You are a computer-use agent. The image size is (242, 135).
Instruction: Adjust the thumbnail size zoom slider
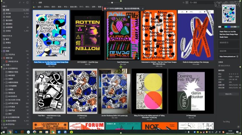(x=112, y=3)
